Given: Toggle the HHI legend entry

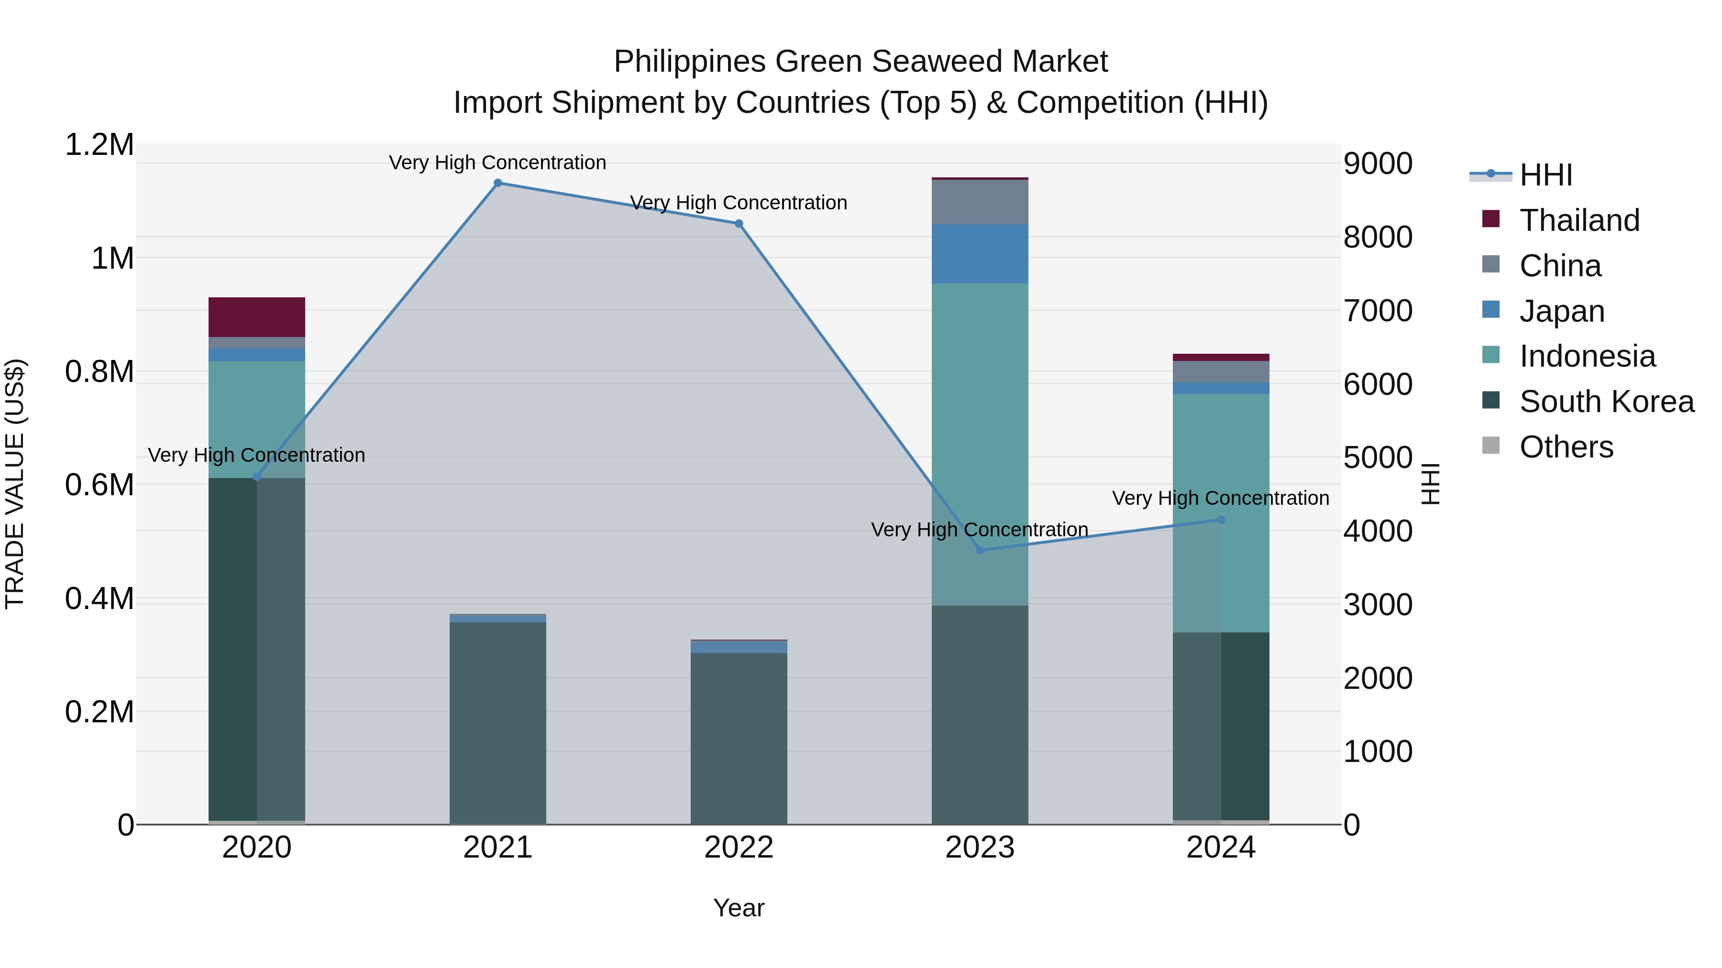Looking at the screenshot, I should (x=1521, y=175).
